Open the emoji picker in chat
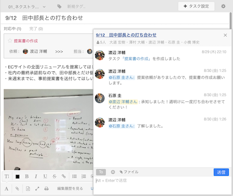 113,172
